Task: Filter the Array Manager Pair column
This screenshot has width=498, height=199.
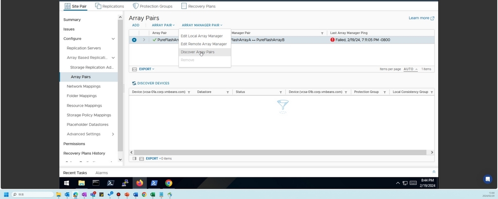Action: [322, 33]
